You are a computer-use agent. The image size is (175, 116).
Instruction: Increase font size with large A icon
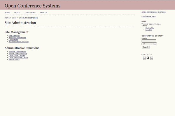(152, 58)
